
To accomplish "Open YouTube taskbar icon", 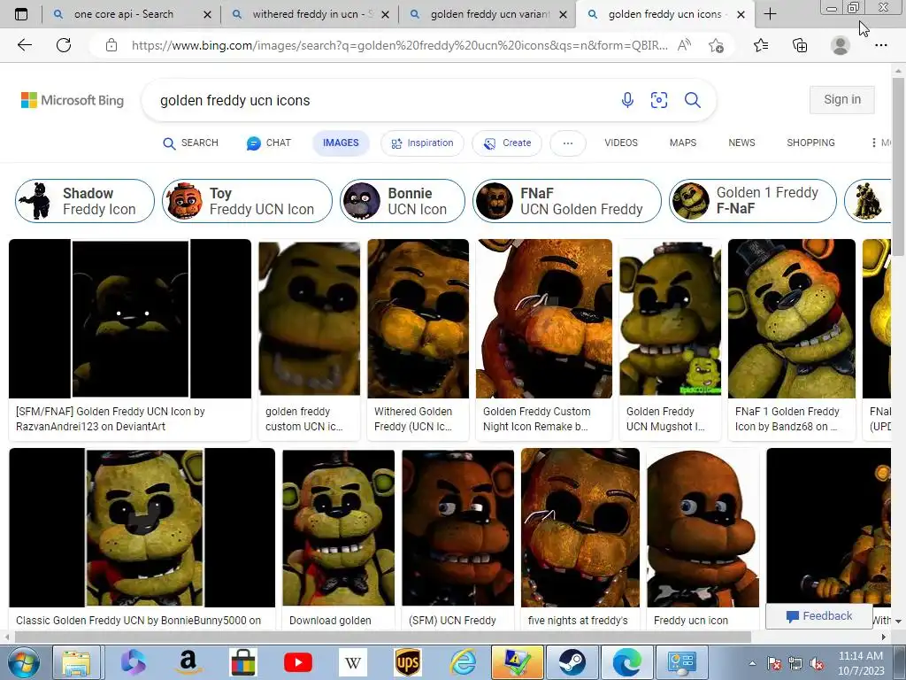I will pyautogui.click(x=297, y=662).
